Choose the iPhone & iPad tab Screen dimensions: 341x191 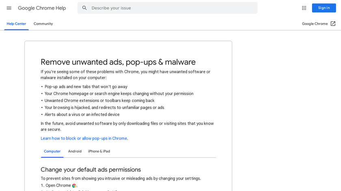(99, 151)
